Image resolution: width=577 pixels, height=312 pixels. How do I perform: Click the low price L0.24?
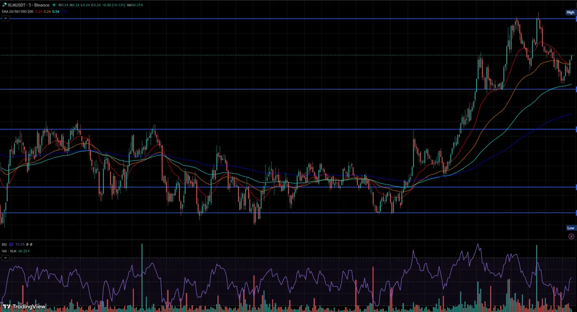85,5
